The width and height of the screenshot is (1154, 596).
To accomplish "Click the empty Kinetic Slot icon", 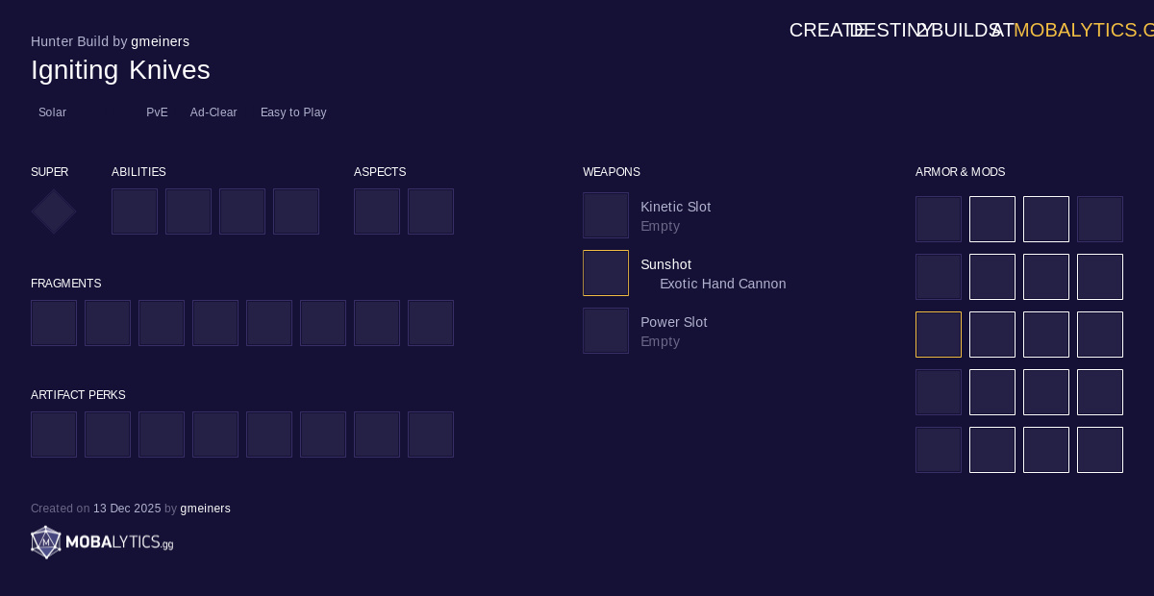I will coord(606,215).
